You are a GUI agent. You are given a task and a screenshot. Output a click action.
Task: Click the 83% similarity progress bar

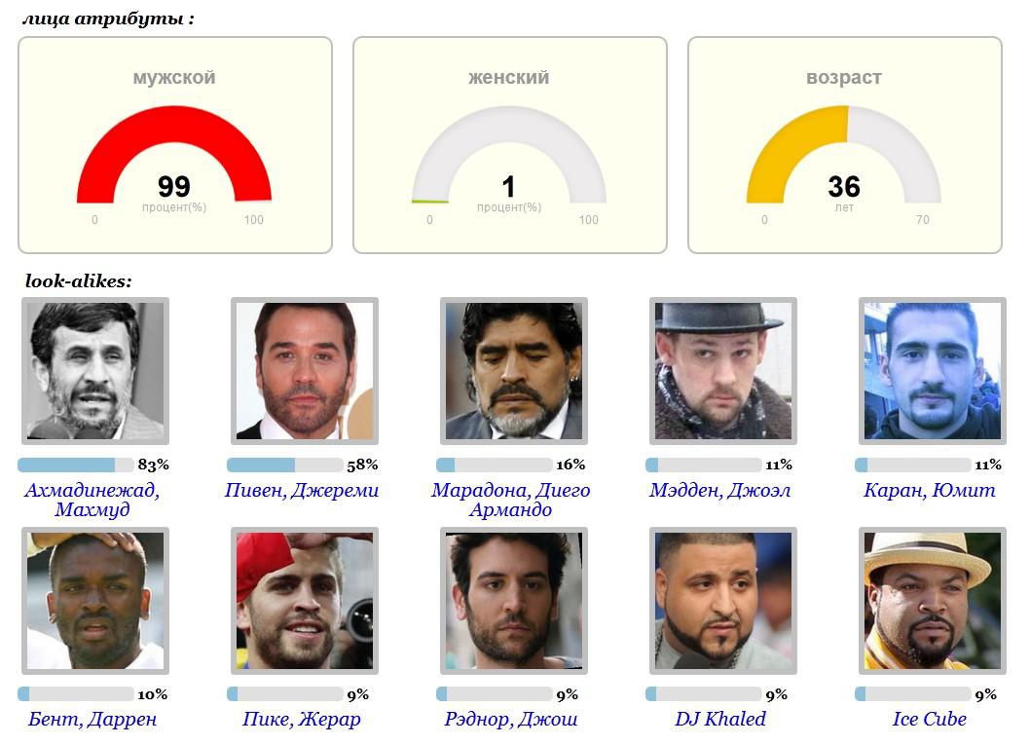pyautogui.click(x=76, y=465)
